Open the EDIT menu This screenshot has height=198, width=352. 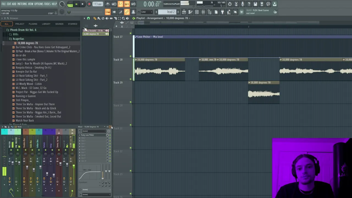tap(9, 4)
